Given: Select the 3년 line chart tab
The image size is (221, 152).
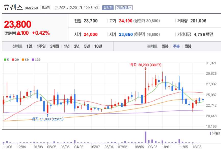Looking at the screenshot, I should tap(77, 46).
